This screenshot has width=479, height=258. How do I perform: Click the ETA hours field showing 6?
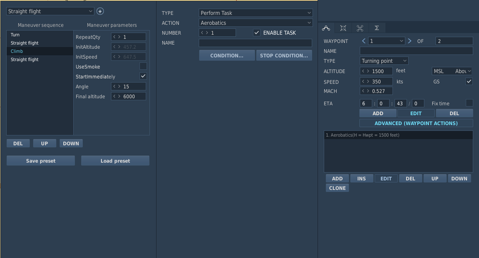(365, 103)
